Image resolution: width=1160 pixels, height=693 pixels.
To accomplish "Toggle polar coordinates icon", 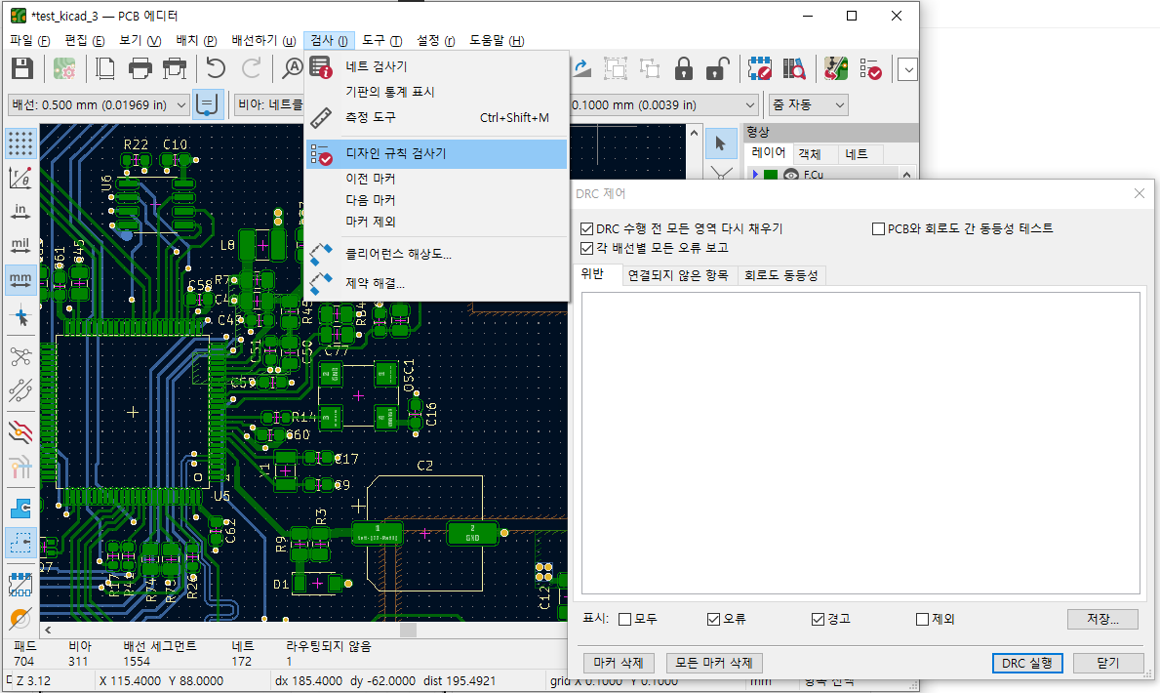I will point(20,178).
